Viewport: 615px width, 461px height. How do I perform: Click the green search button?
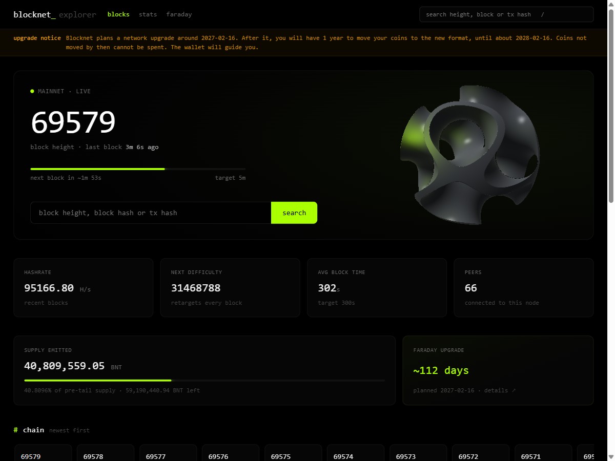point(294,213)
